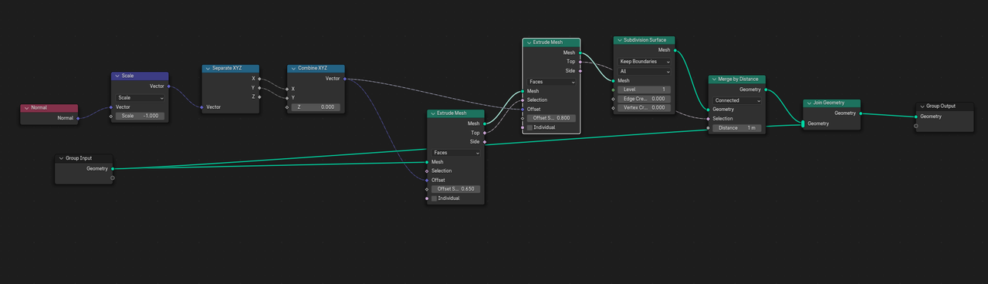Click Geometry output socket of Merge by Distance

766,90
